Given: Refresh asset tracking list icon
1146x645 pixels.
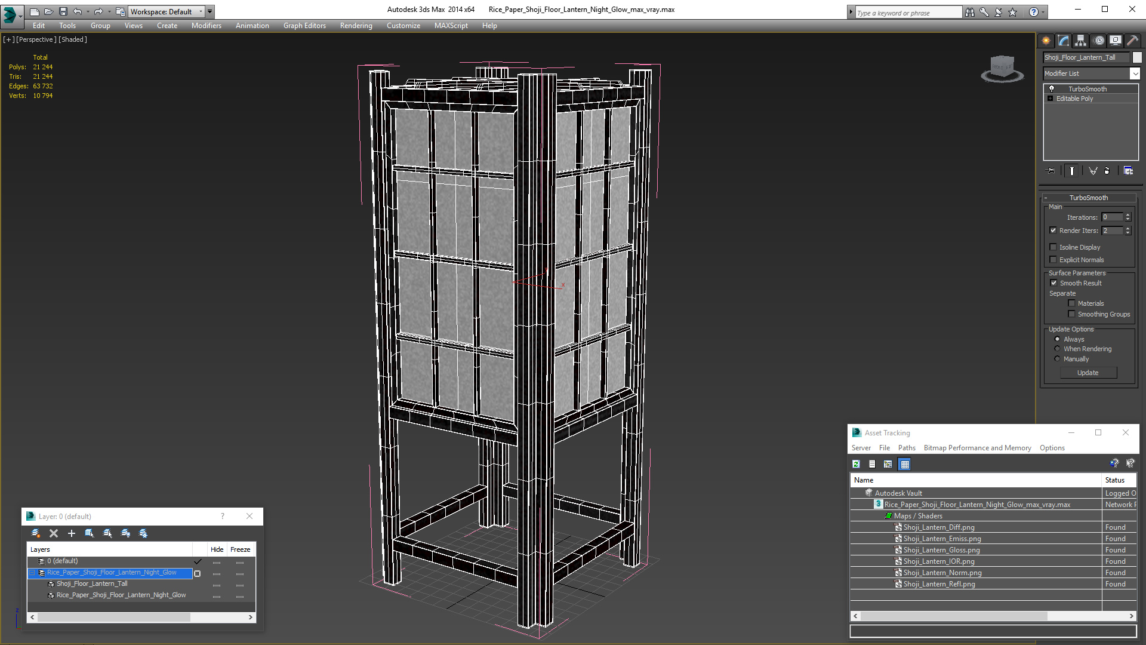Looking at the screenshot, I should [856, 464].
